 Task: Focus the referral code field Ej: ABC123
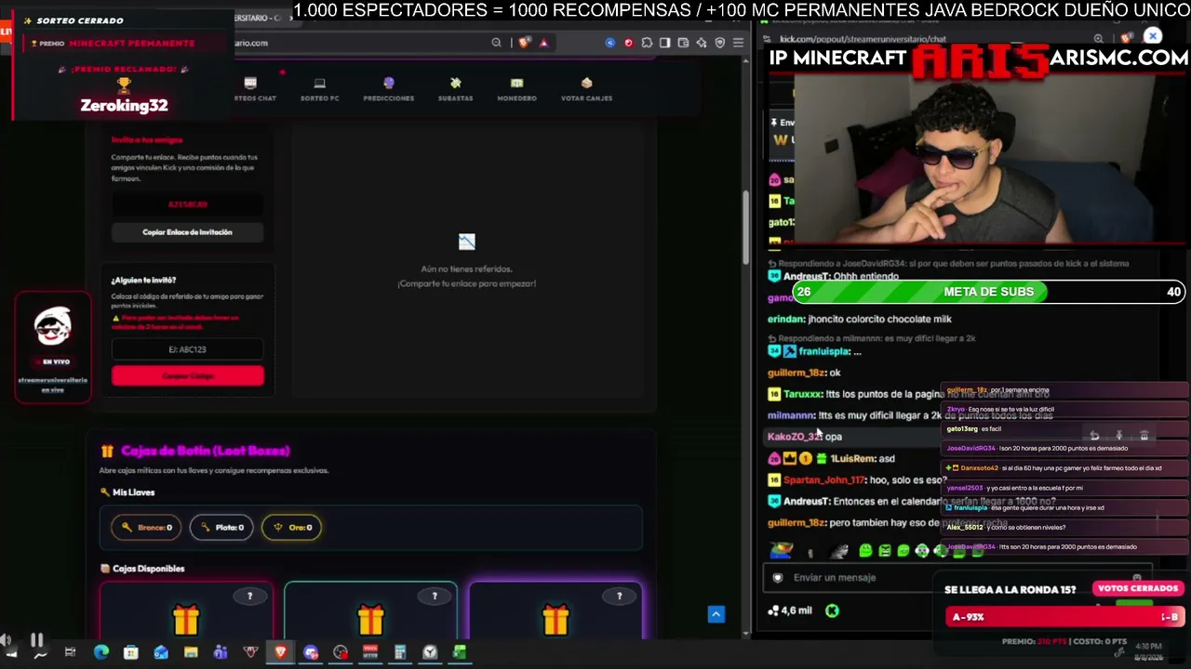pos(187,349)
